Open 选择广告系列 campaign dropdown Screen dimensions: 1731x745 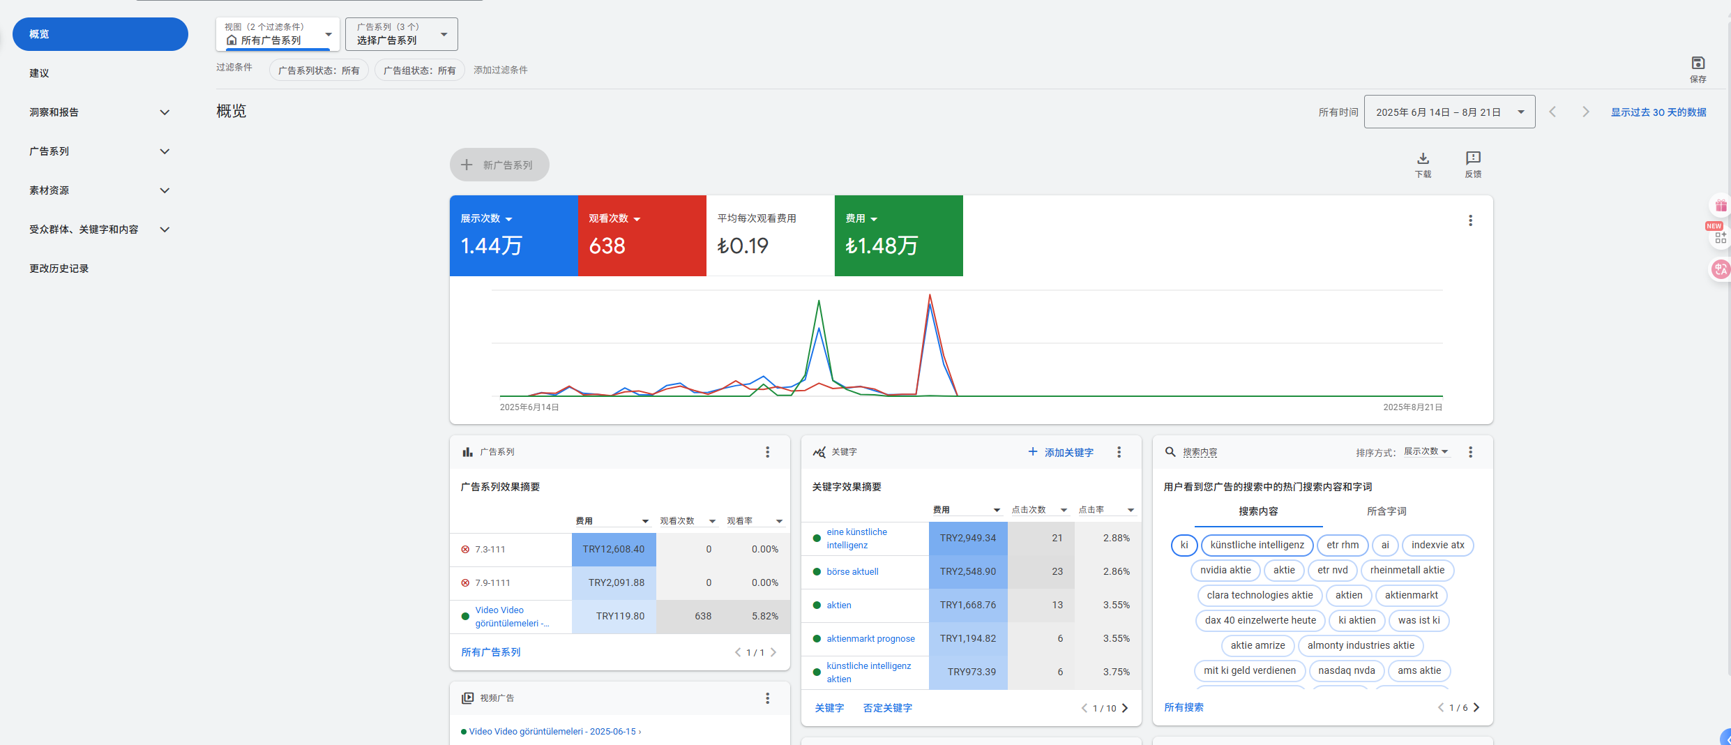point(402,34)
